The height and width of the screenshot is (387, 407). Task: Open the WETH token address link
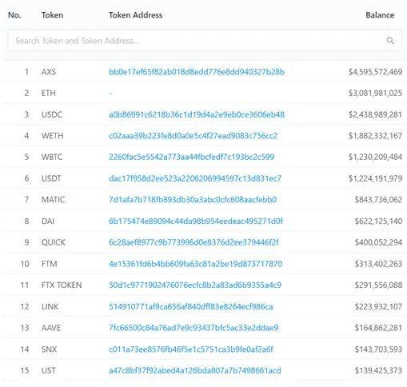193,136
